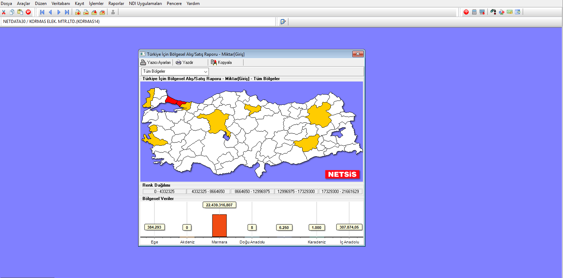The width and height of the screenshot is (563, 278).
Task: Click the colored shapes icon
Action: pos(502,12)
